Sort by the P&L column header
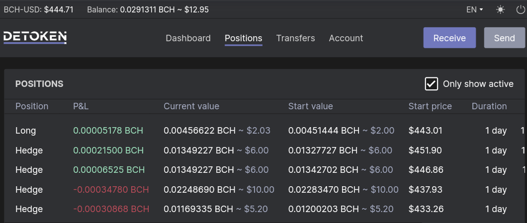The image size is (527, 223). point(81,106)
